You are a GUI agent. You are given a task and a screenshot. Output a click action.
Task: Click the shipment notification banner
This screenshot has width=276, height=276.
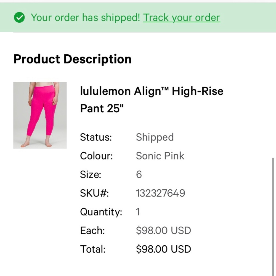click(x=138, y=17)
